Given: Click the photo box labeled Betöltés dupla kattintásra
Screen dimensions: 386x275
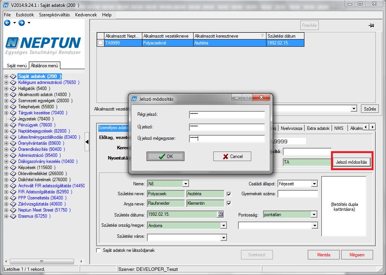Looking at the screenshot, I should pos(344,206).
